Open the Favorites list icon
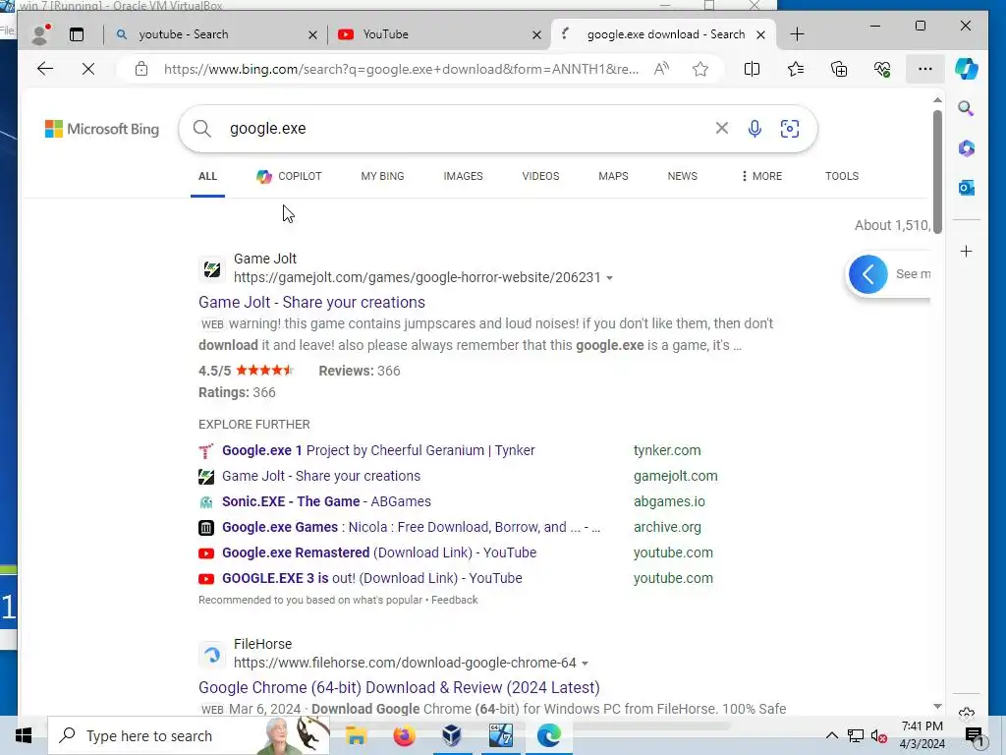Viewport: 1006px width, 755px height. pos(796,69)
